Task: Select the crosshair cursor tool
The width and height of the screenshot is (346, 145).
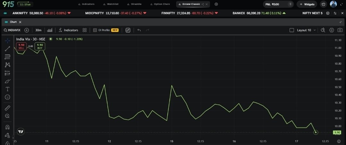Action: pos(7,41)
